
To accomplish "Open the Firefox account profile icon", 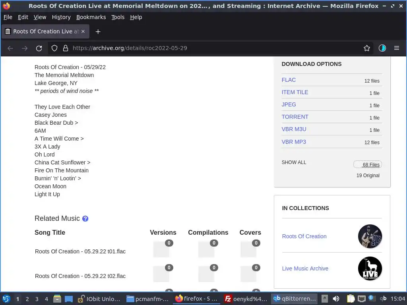I will coord(382,48).
